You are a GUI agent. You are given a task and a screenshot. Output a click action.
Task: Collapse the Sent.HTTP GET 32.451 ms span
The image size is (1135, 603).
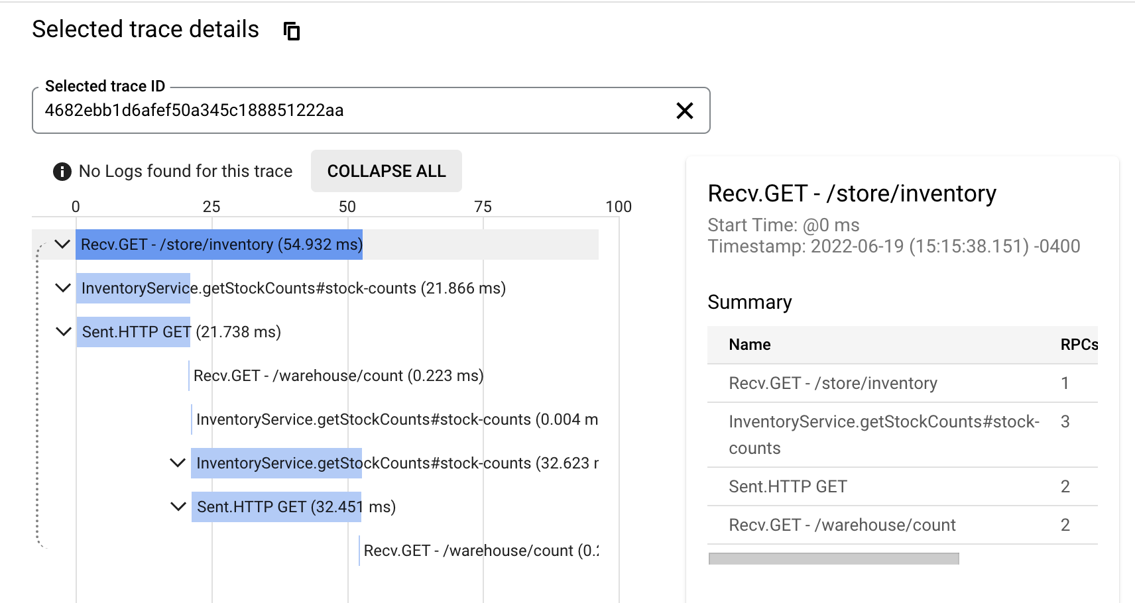178,507
